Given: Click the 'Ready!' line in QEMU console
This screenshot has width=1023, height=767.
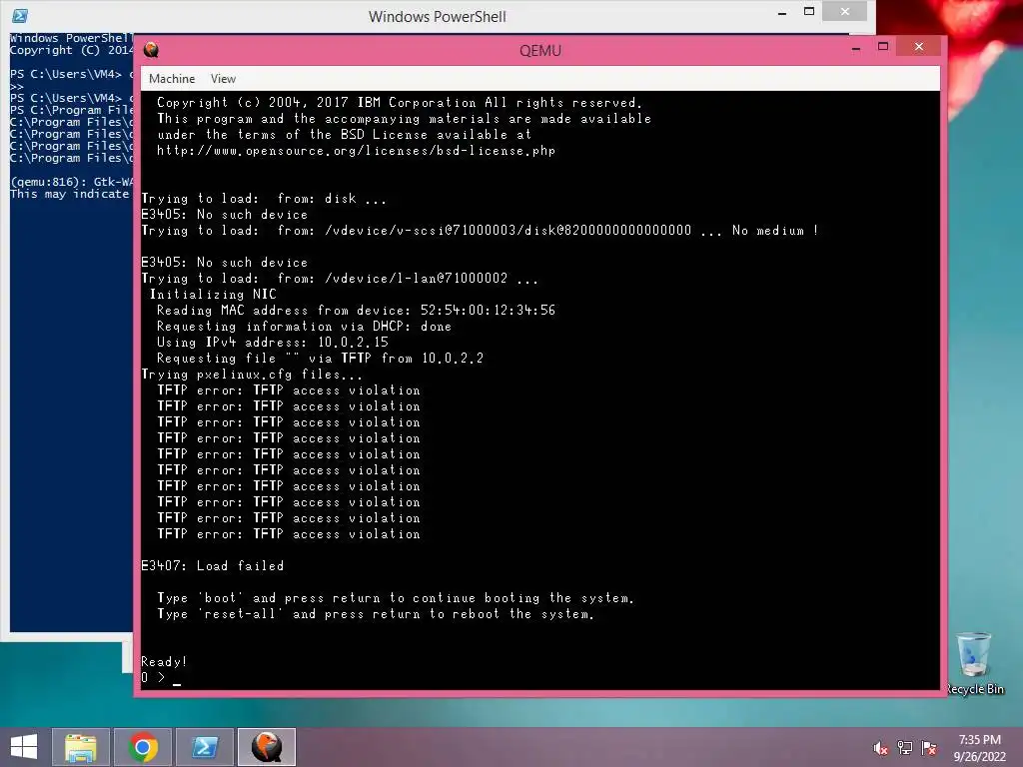Looking at the screenshot, I should point(165,661).
